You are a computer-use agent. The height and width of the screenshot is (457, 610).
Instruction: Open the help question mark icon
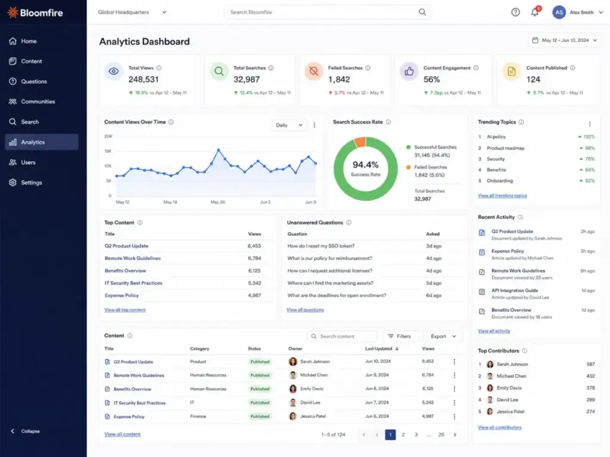pos(515,12)
